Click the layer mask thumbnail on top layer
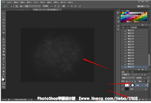Screen dimensions: 151x103 [132, 85]
